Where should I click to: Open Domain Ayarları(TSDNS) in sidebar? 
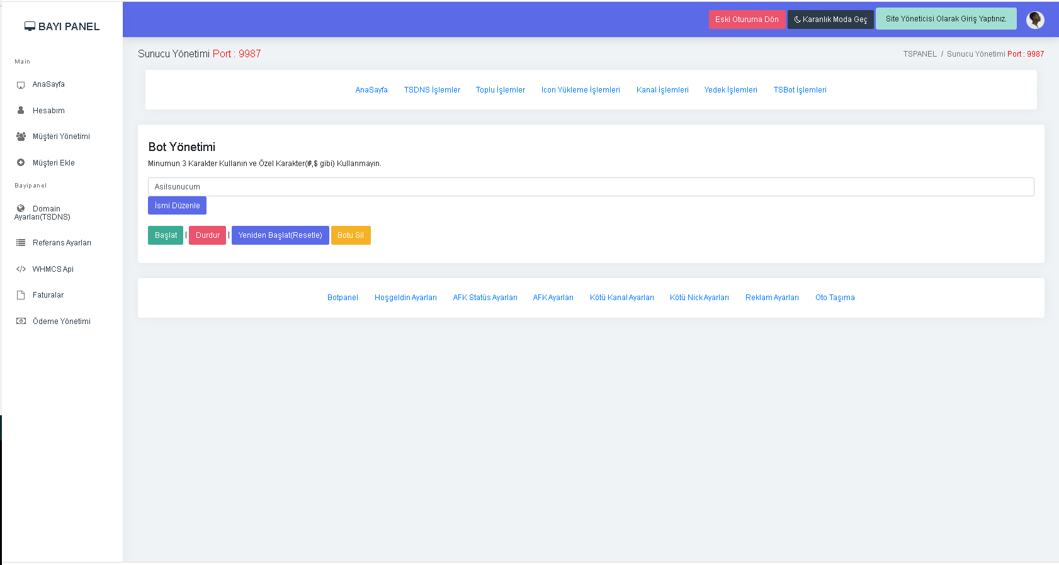click(x=42, y=213)
